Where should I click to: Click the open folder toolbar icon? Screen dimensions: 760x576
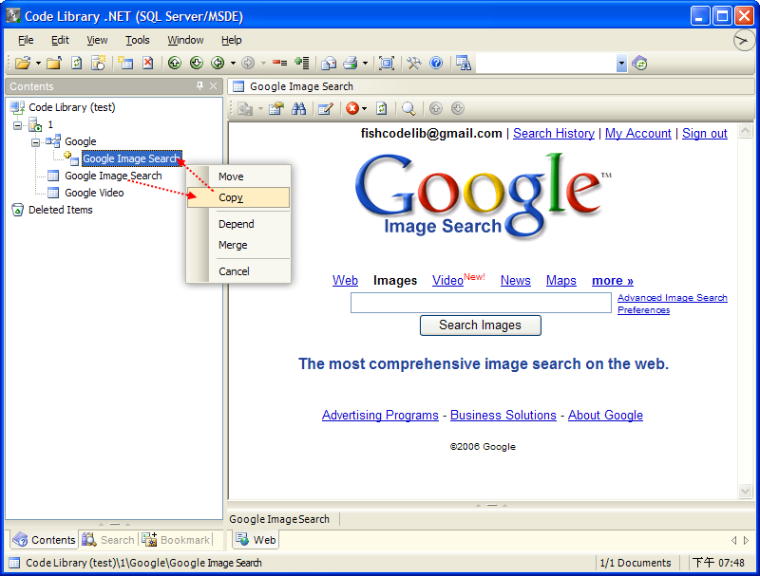pos(22,64)
